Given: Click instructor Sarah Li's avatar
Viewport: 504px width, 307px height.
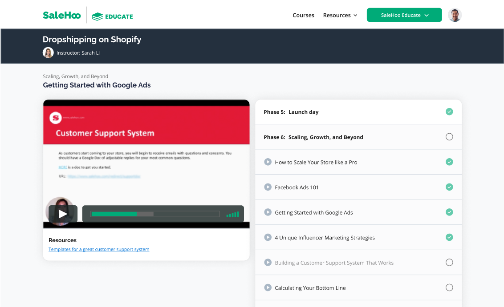Looking at the screenshot, I should [48, 52].
